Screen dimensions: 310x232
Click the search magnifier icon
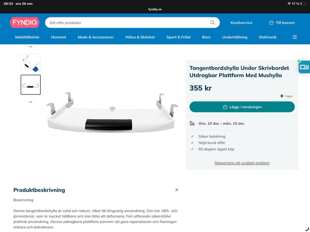(x=212, y=23)
